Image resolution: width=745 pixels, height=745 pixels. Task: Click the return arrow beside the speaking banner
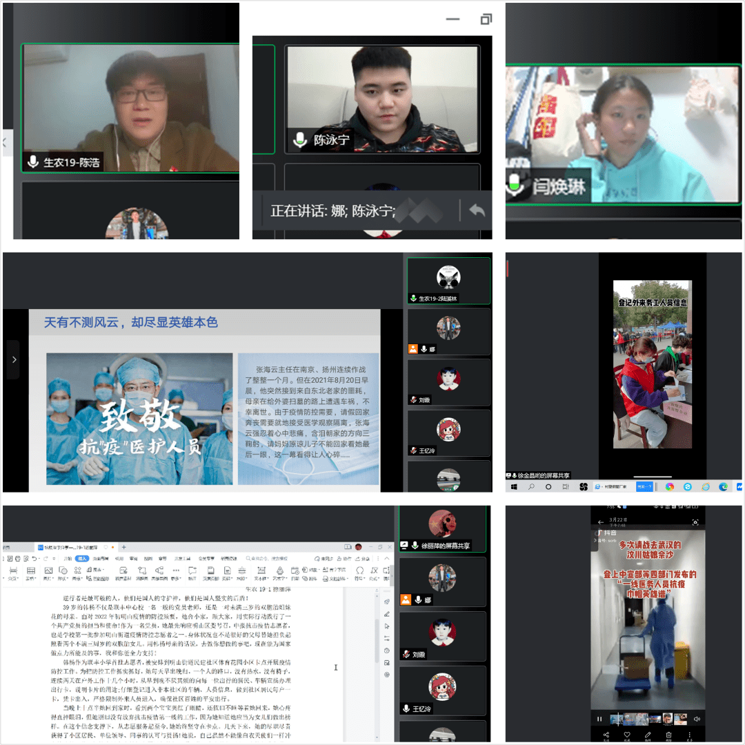click(x=477, y=210)
